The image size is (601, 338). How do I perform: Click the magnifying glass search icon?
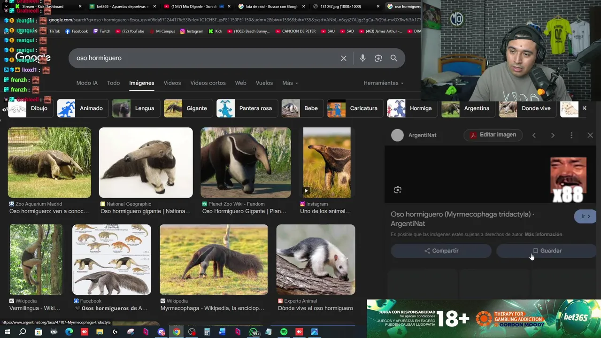coord(394,58)
